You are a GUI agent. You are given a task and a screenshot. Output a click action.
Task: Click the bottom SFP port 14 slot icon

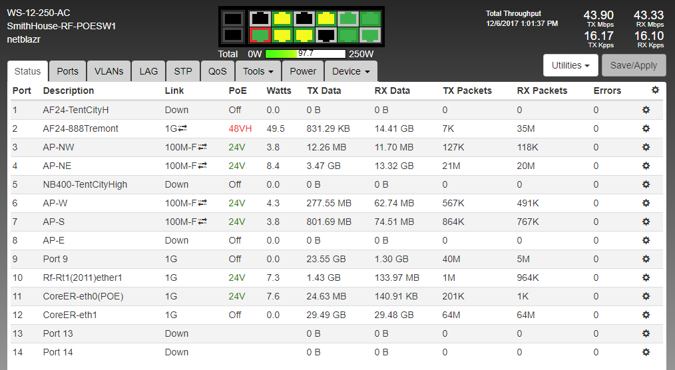pos(232,34)
